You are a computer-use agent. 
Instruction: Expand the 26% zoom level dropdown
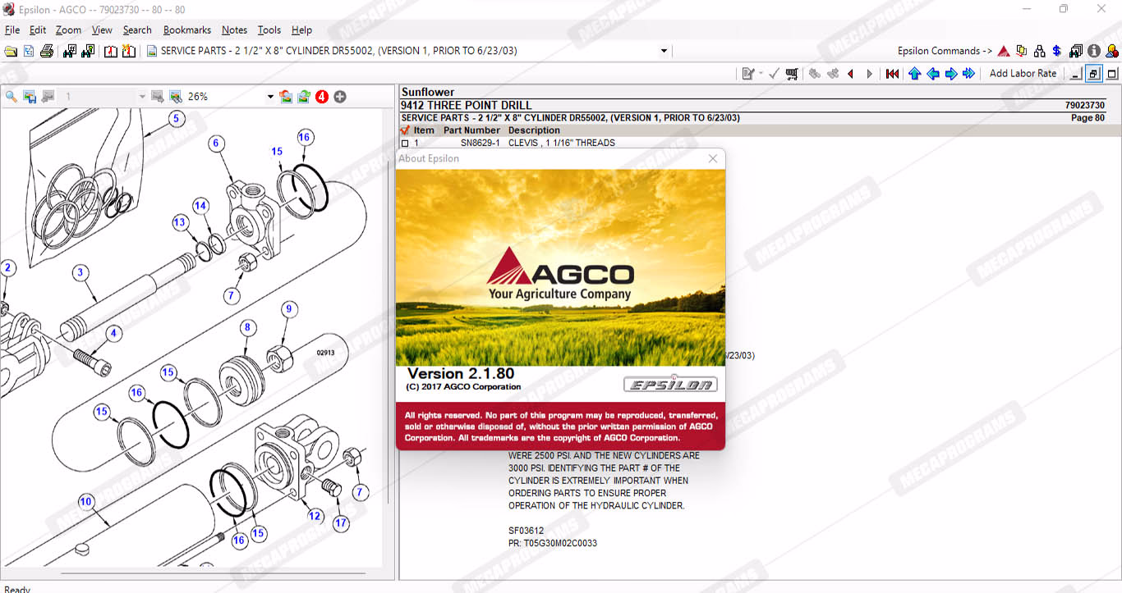point(270,97)
